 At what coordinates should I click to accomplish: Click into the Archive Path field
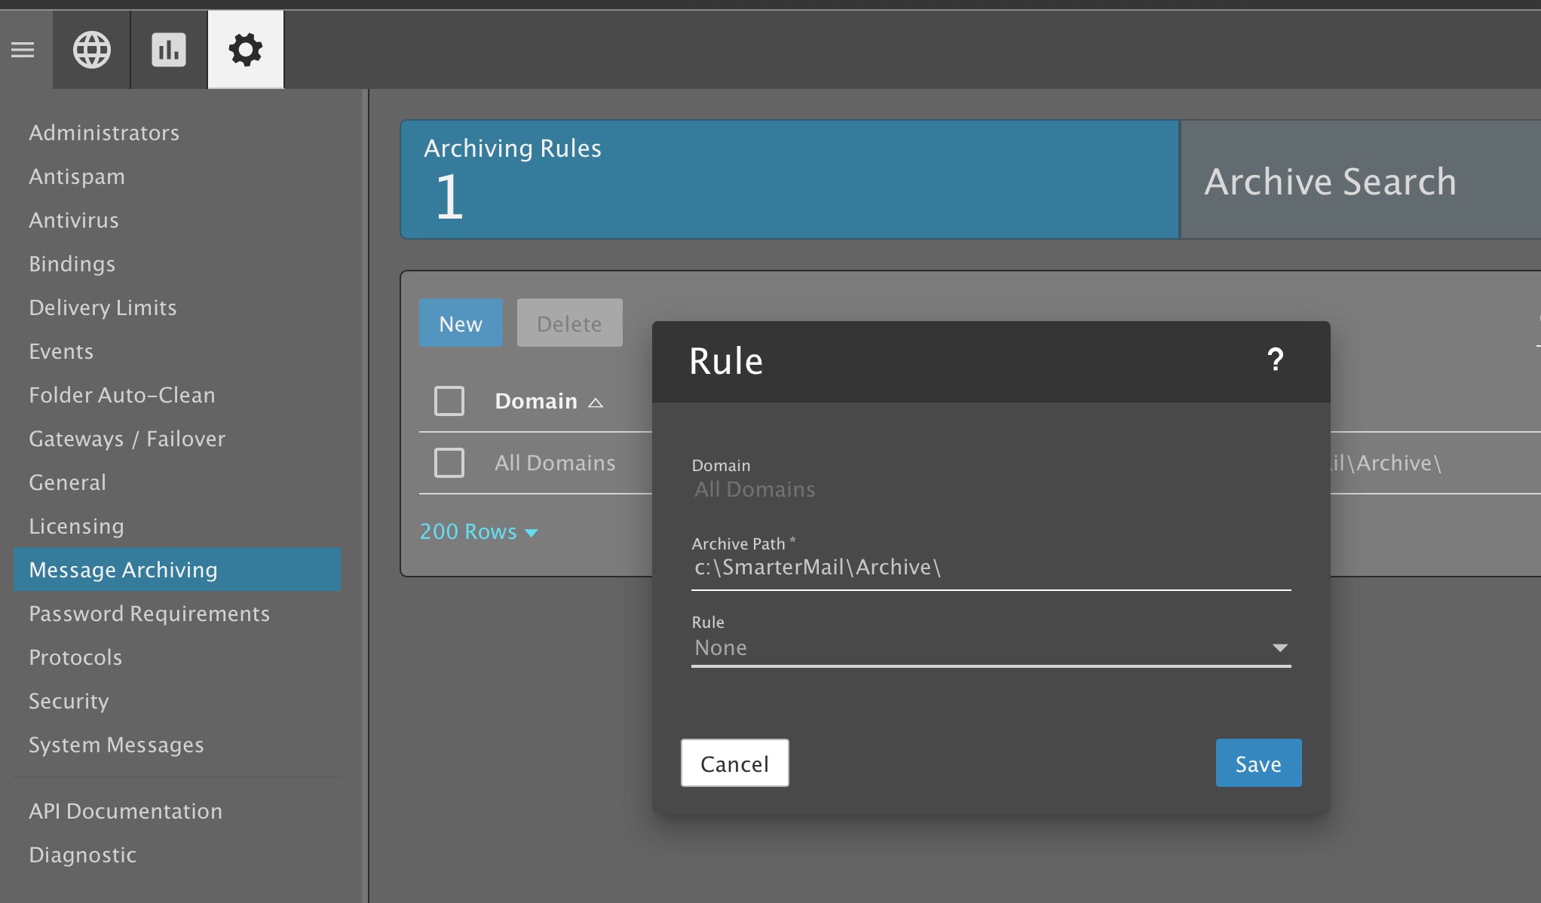989,568
